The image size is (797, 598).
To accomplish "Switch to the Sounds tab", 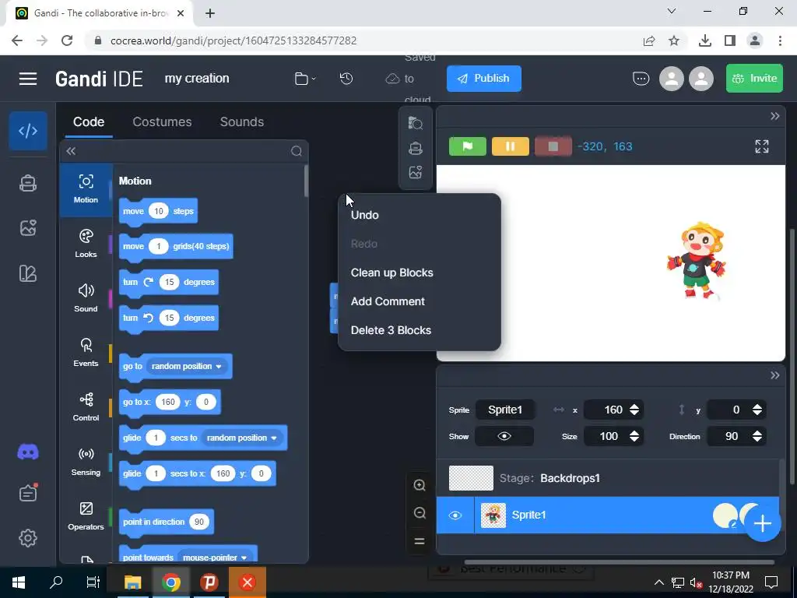I will pos(242,122).
